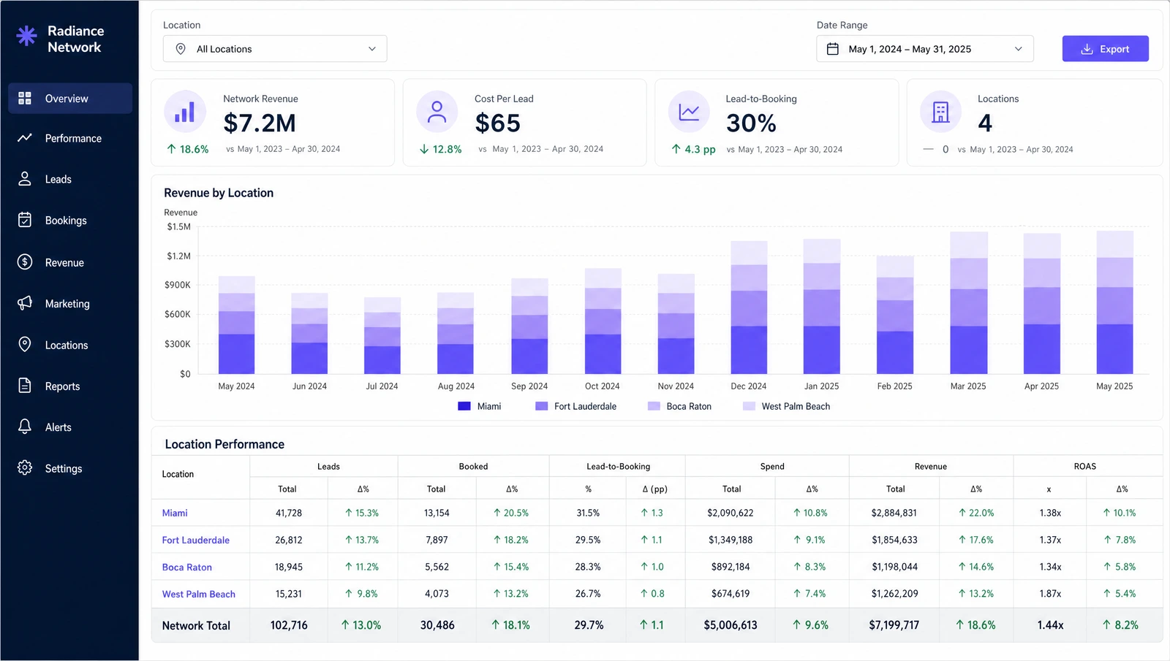This screenshot has height=661, width=1170.
Task: Expand the Date Range selector
Action: (x=925, y=49)
